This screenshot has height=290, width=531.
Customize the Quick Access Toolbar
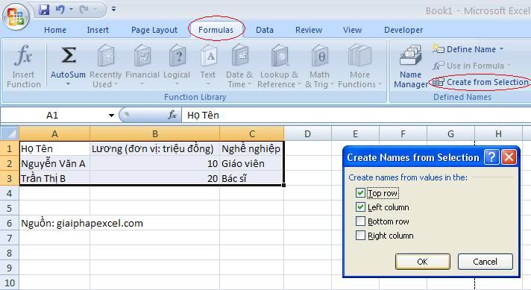(x=114, y=10)
